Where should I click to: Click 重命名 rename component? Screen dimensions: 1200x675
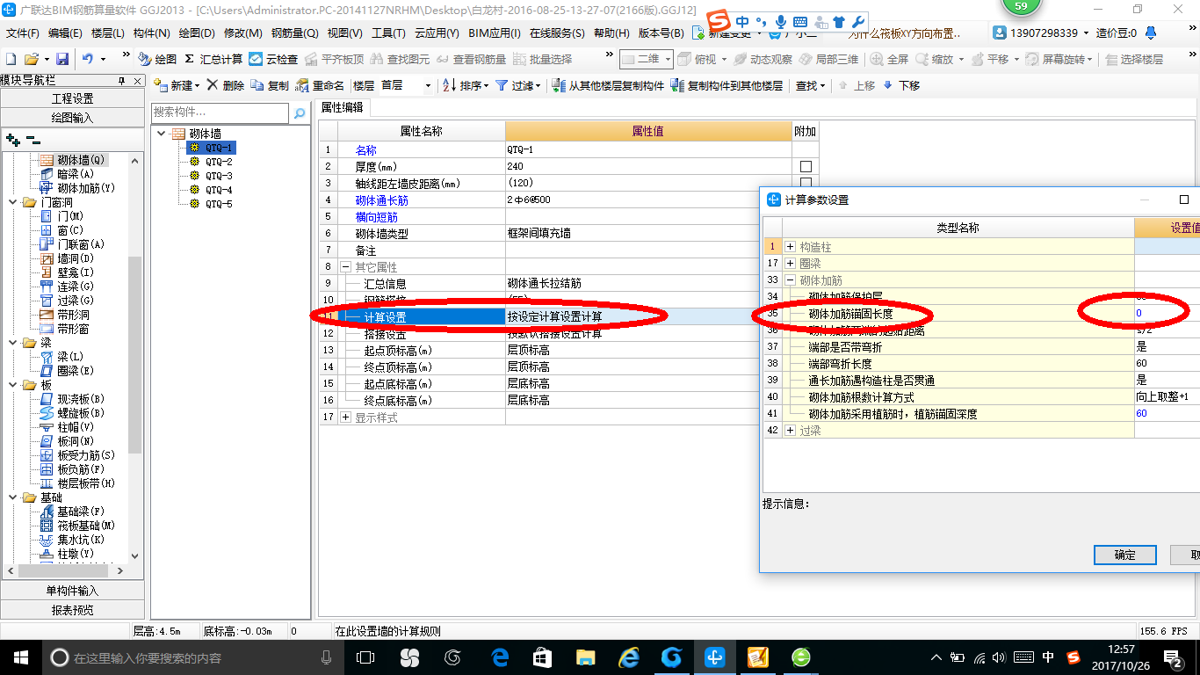(x=321, y=85)
